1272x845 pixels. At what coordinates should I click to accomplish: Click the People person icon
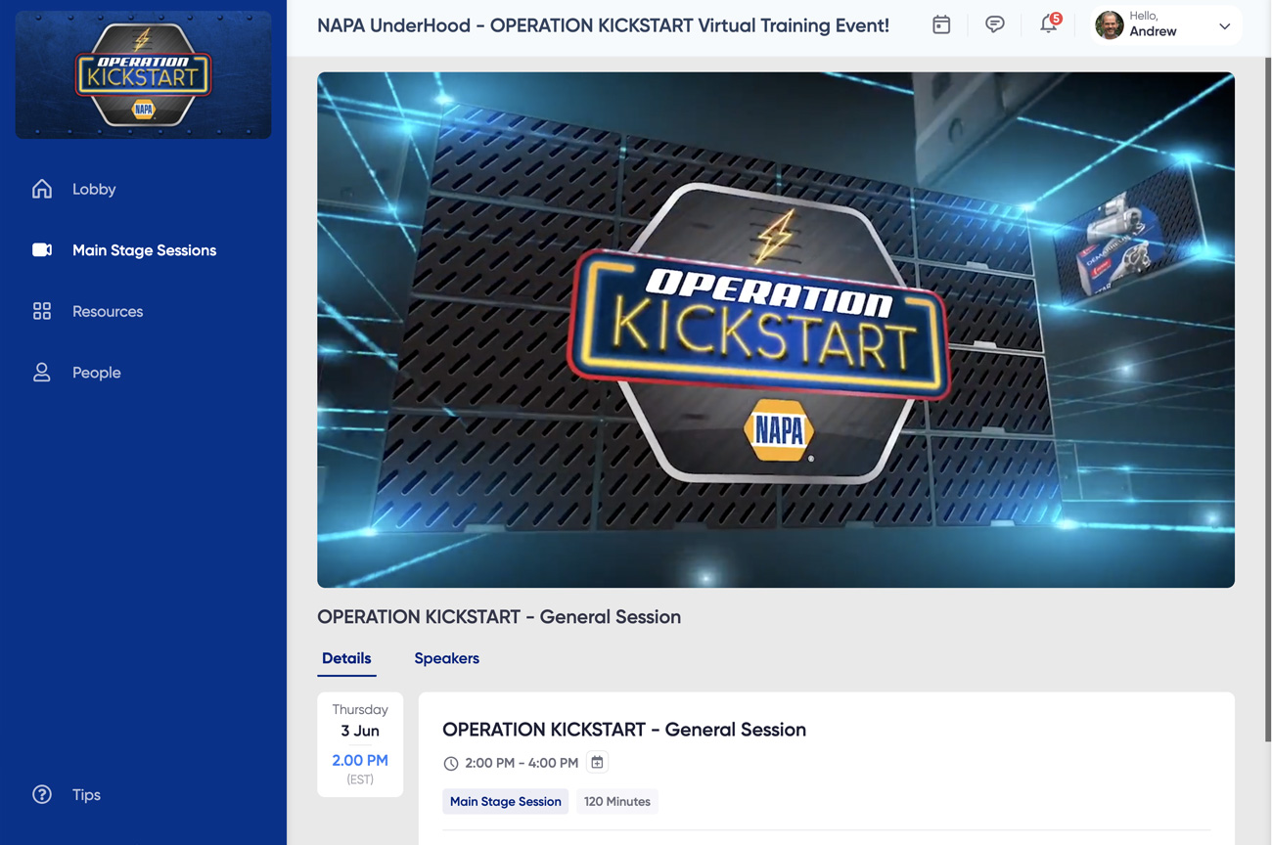coord(42,373)
